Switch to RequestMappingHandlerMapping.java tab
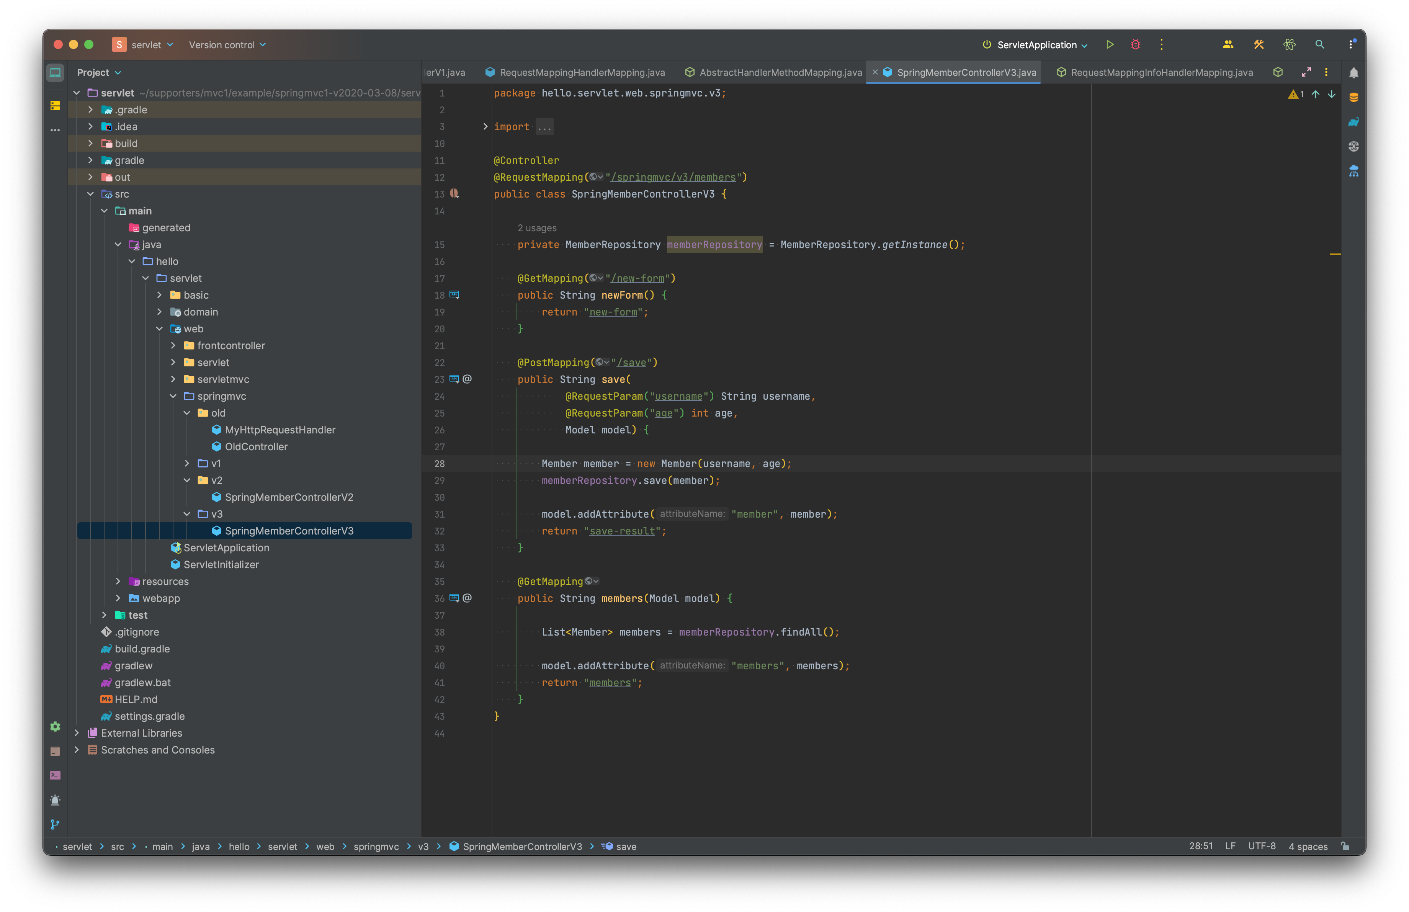The height and width of the screenshot is (912, 1409). [x=575, y=72]
